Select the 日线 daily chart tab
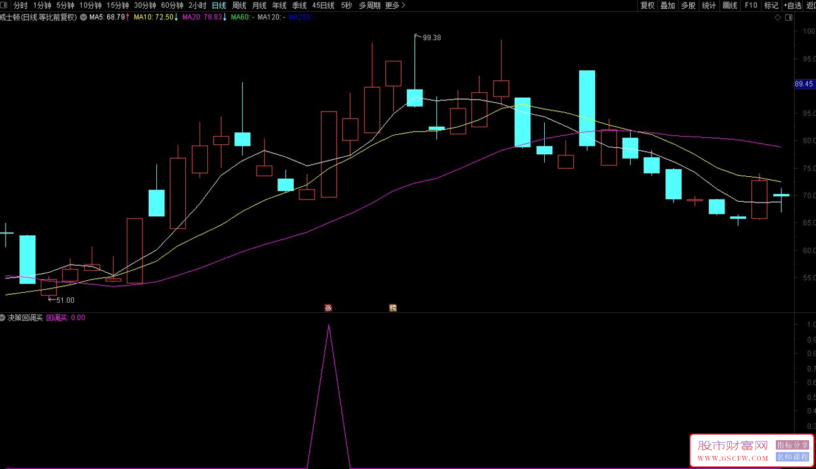Image resolution: width=816 pixels, height=469 pixels. [x=218, y=5]
